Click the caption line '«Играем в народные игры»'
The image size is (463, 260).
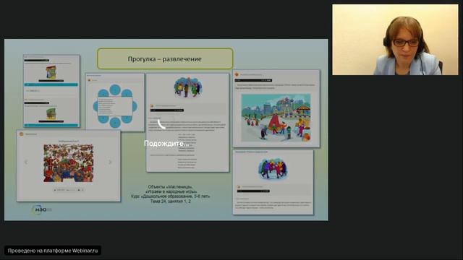[x=171, y=191]
